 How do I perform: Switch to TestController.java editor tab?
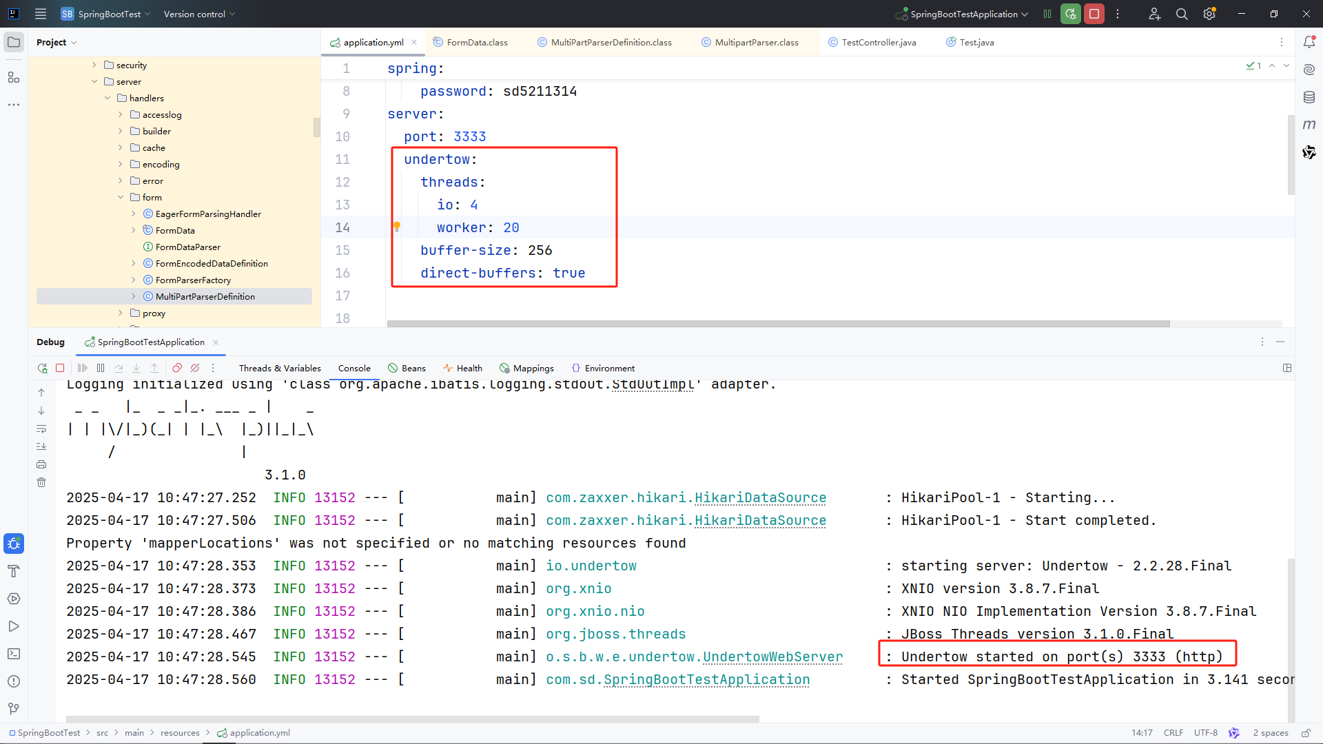coord(878,43)
